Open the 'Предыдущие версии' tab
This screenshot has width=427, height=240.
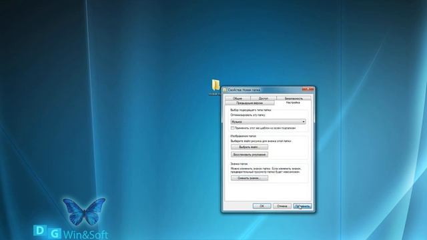click(250, 103)
